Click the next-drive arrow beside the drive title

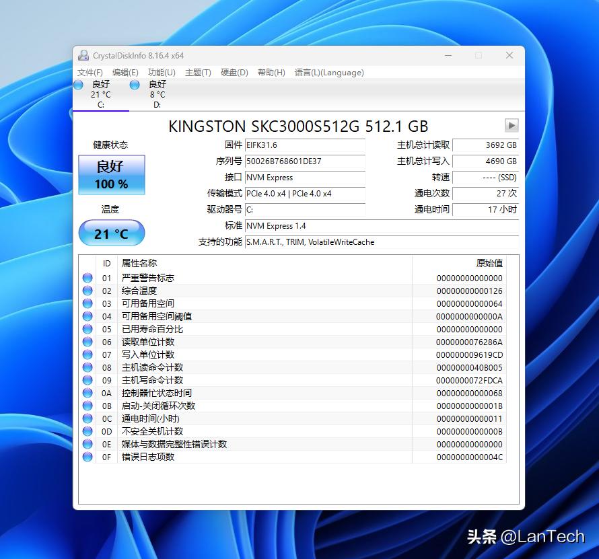point(512,125)
